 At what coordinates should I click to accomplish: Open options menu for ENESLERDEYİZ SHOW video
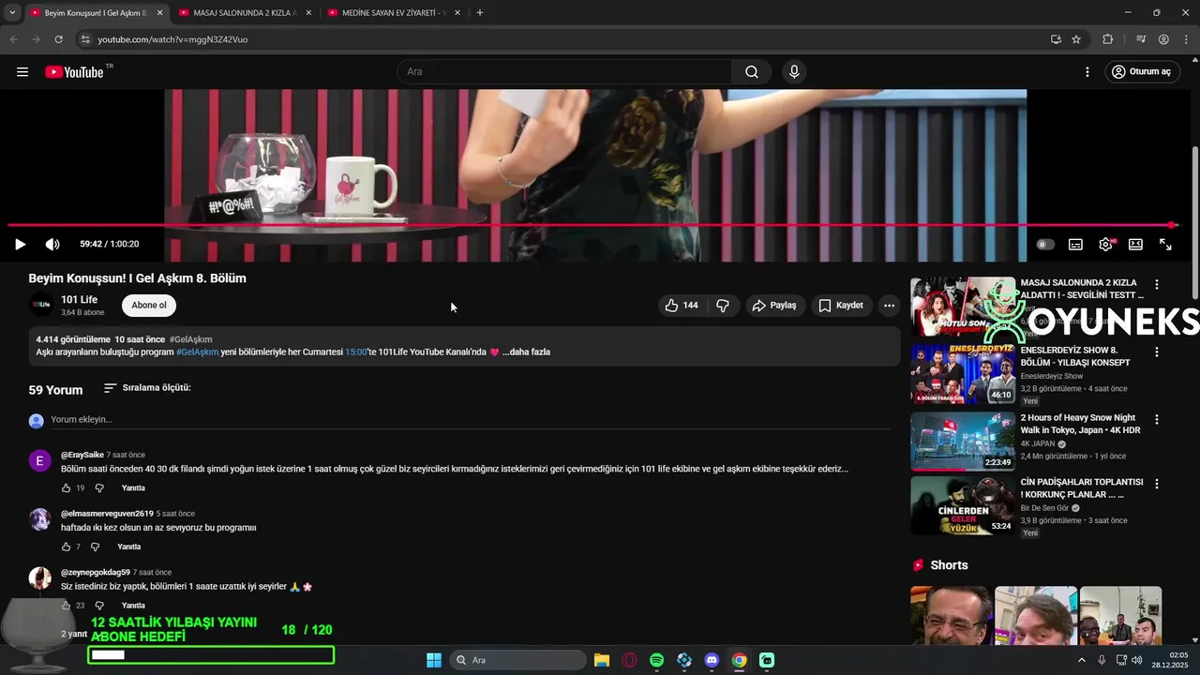point(1157,352)
